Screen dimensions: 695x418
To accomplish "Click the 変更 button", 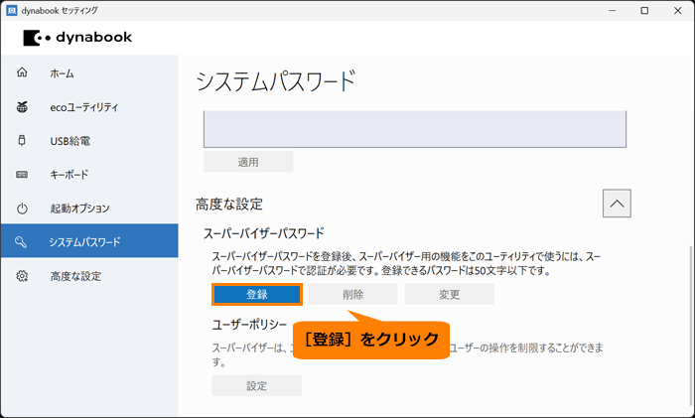I will [x=450, y=294].
